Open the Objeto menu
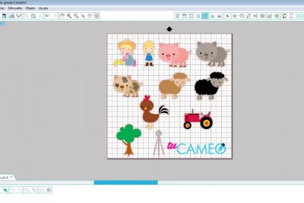The height and width of the screenshot is (203, 304). point(30,8)
